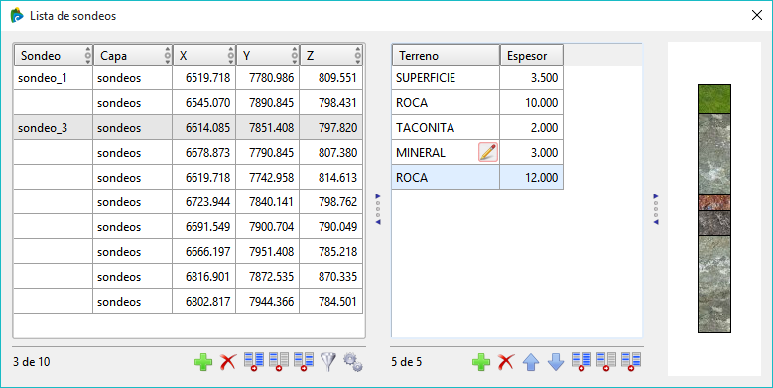The image size is (773, 388).
Task: Sort by the Y column header
Action: pyautogui.click(x=268, y=56)
